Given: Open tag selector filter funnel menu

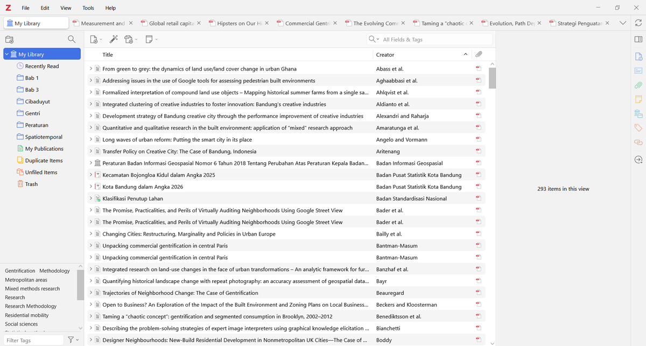Looking at the screenshot, I should click(73, 340).
